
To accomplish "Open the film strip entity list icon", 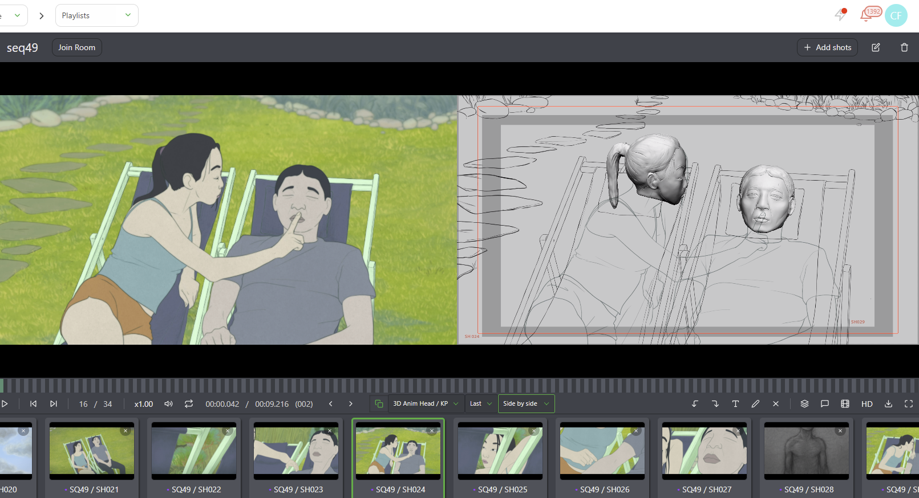I will click(845, 404).
